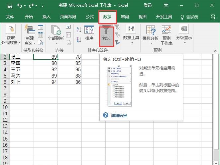Open 模拟分析 what-if dropdown
The image size is (220, 165).
151,35
